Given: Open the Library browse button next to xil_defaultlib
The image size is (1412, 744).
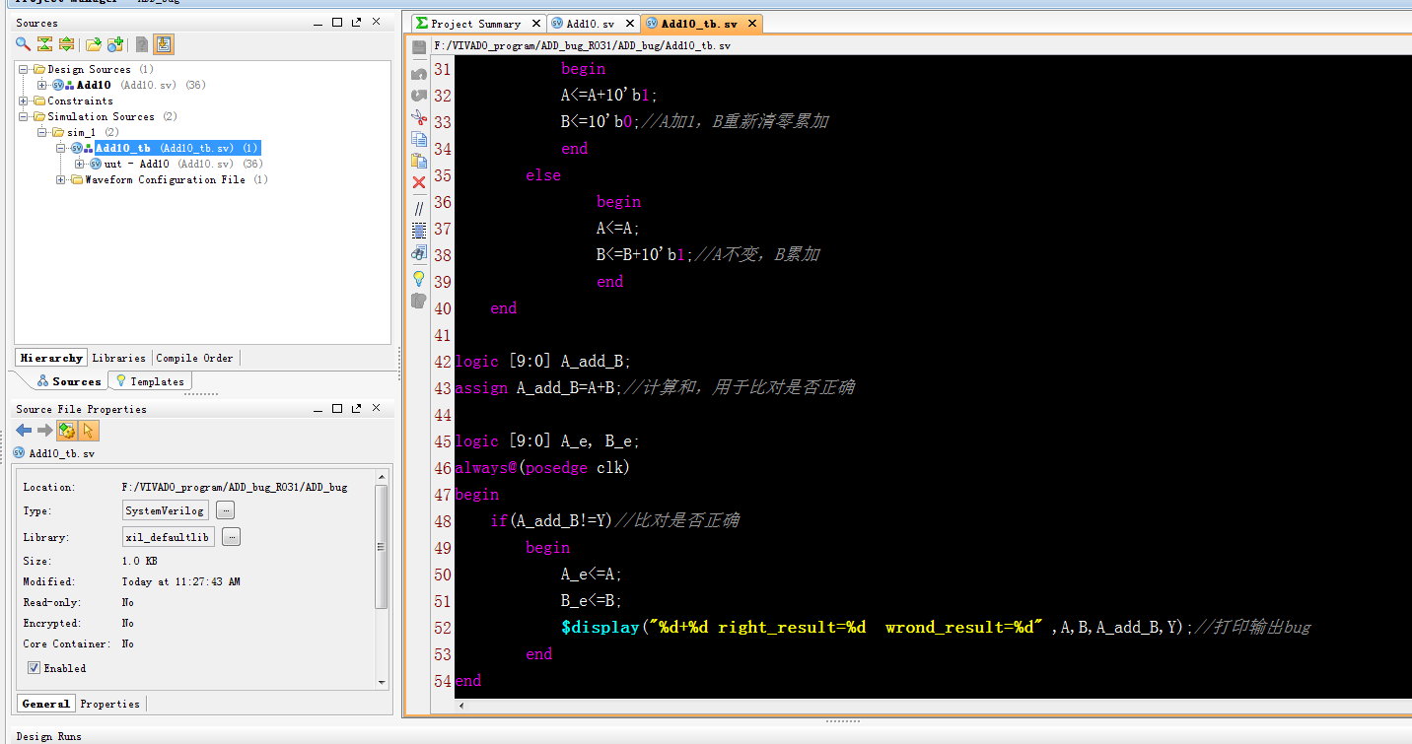Looking at the screenshot, I should 232,537.
